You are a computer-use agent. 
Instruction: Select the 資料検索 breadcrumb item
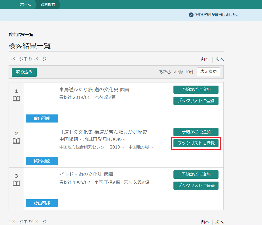[x=48, y=4]
